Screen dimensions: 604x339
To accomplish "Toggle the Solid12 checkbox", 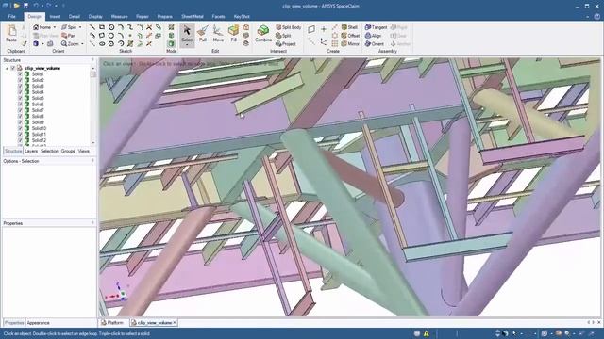I will click(x=20, y=140).
